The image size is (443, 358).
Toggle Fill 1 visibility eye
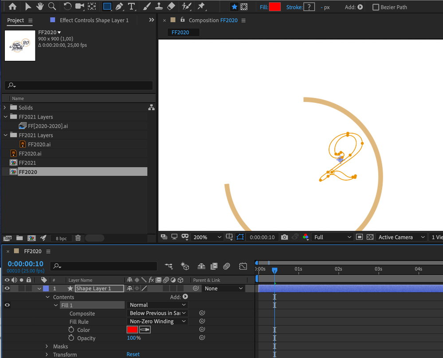pos(7,305)
